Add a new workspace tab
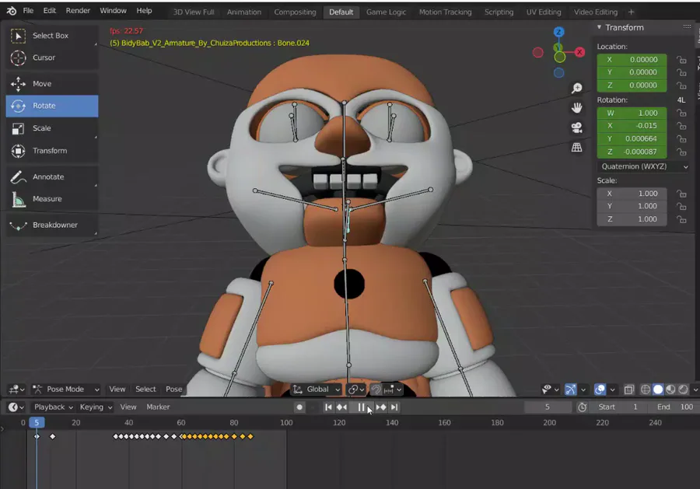700x489 pixels. pyautogui.click(x=632, y=12)
